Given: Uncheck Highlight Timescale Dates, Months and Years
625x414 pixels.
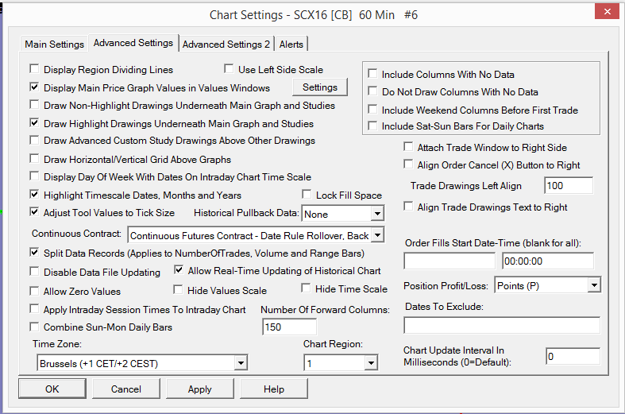Looking at the screenshot, I should [35, 194].
